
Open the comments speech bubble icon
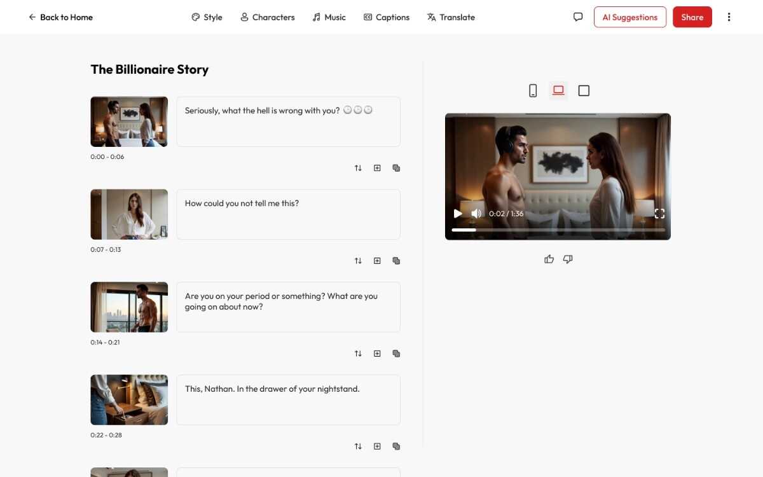click(578, 17)
